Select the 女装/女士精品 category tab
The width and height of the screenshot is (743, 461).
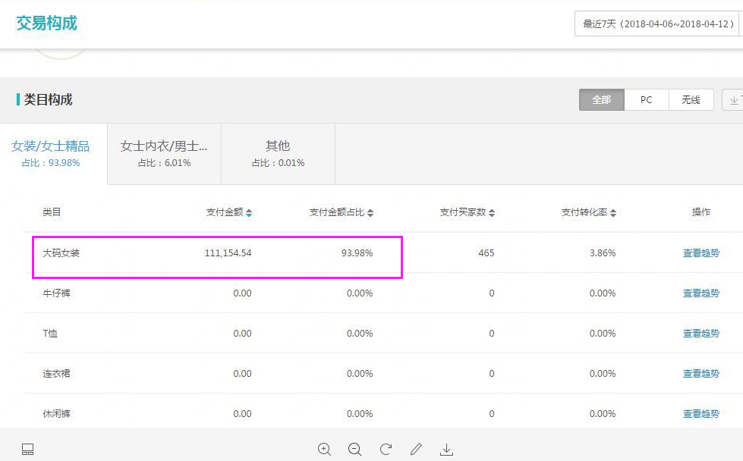(x=51, y=152)
